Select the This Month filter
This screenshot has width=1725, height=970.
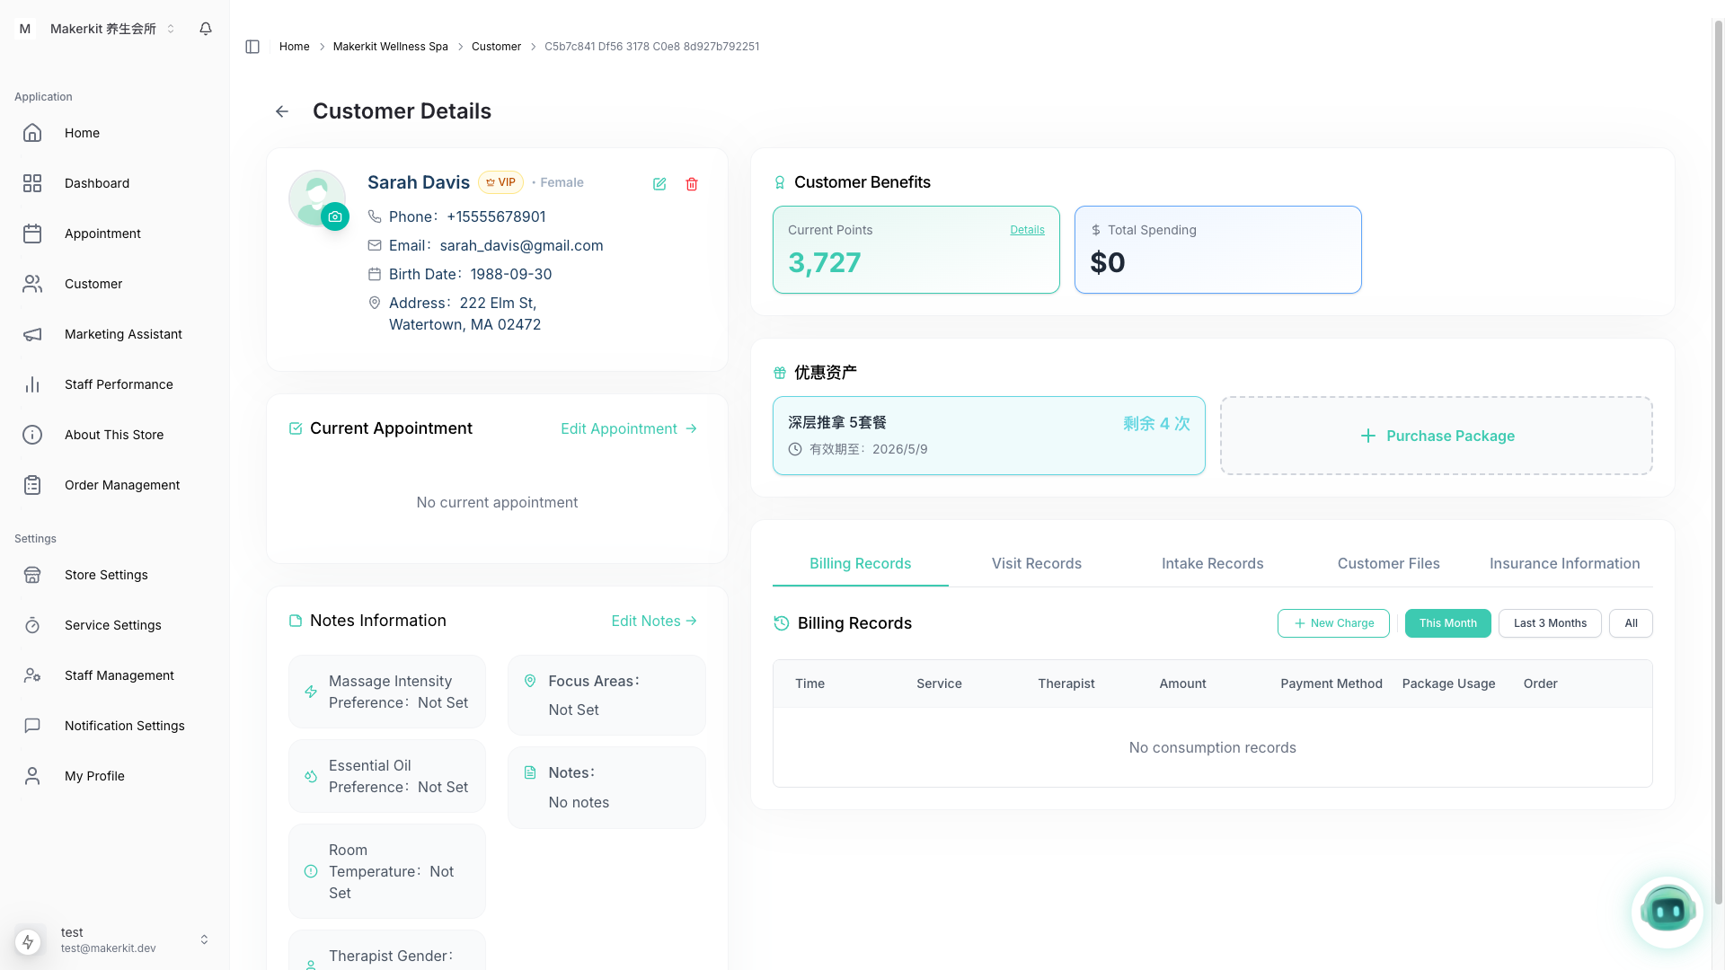(x=1447, y=623)
